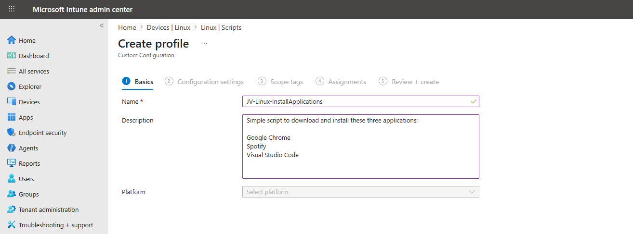Image resolution: width=633 pixels, height=234 pixels.
Task: Click the Apps grid icon
Action: pyautogui.click(x=12, y=117)
